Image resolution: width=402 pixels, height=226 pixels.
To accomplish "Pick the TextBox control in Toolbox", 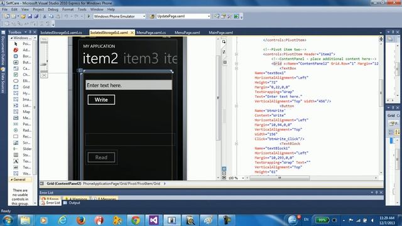I will pos(23,168).
